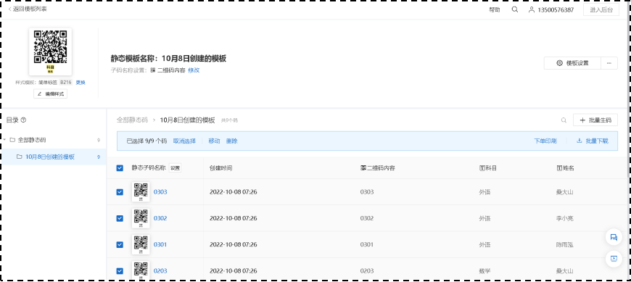Click the All Static Codes breadcrumb

(x=132, y=120)
